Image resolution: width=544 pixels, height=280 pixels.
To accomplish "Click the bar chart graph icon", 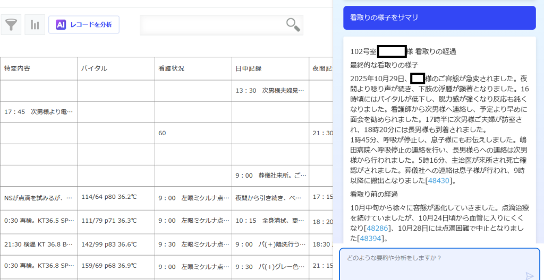I will point(35,24).
